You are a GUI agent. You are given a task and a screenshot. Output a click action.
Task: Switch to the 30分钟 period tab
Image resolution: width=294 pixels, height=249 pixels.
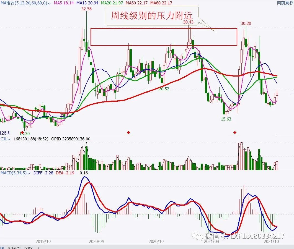pos(15,248)
